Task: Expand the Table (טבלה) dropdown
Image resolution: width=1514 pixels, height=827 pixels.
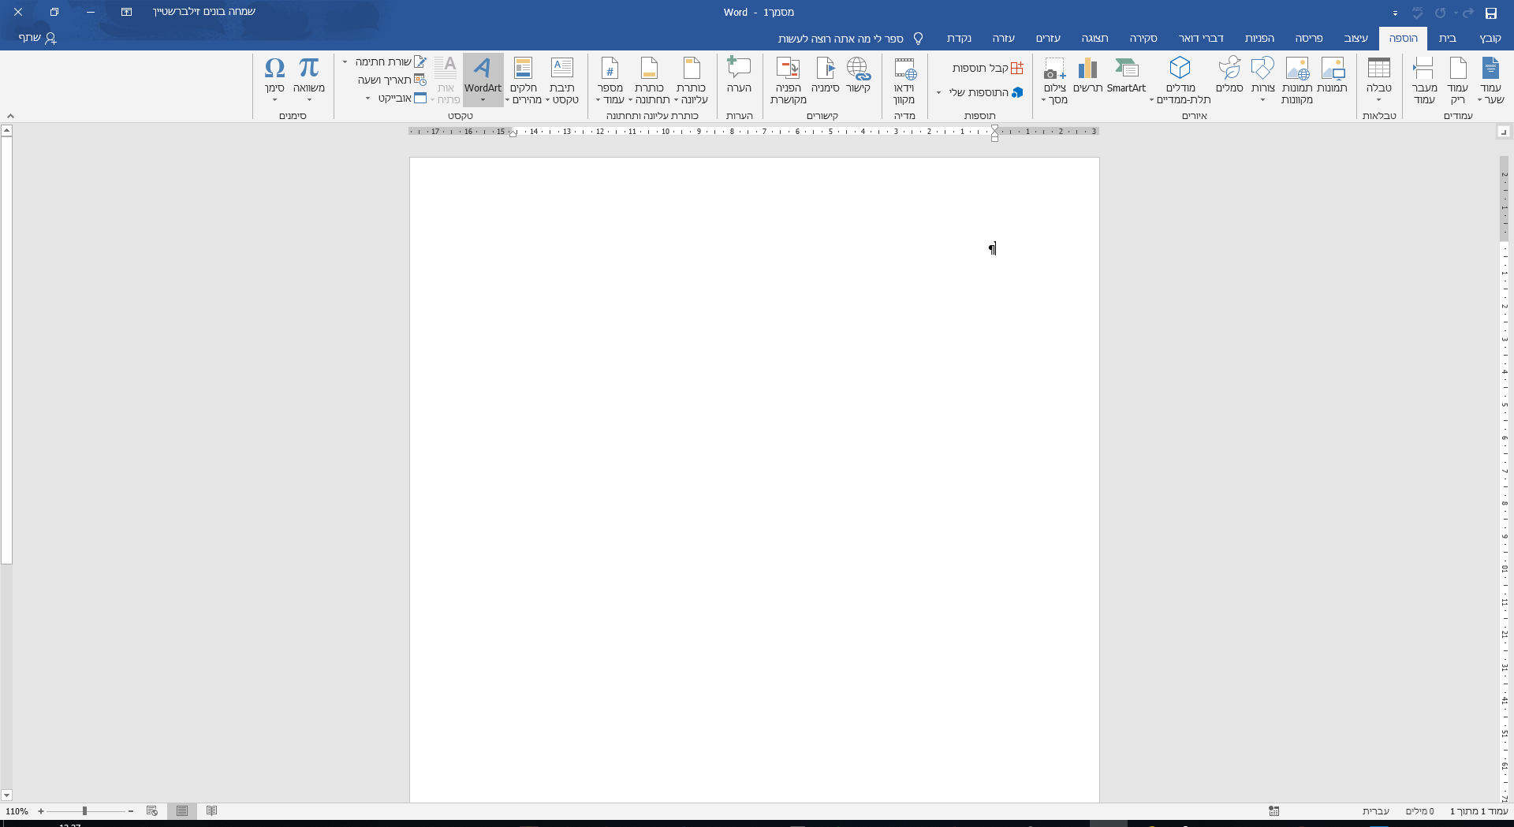Action: click(1378, 99)
